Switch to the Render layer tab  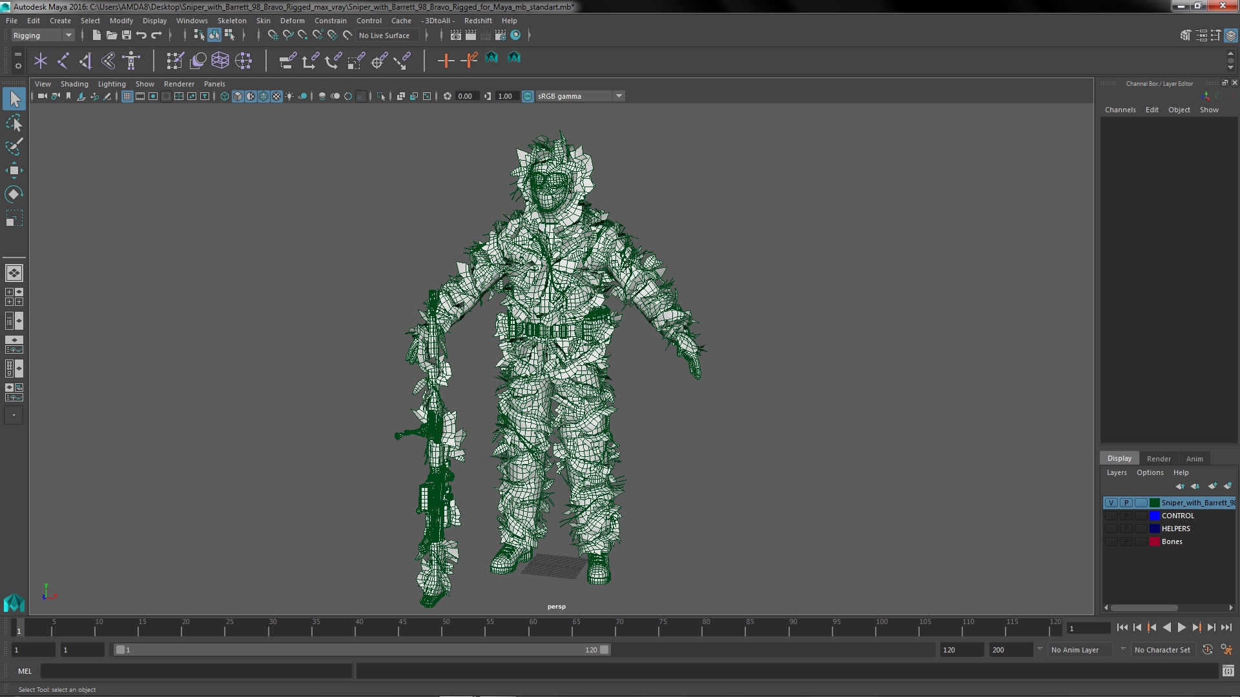point(1159,459)
